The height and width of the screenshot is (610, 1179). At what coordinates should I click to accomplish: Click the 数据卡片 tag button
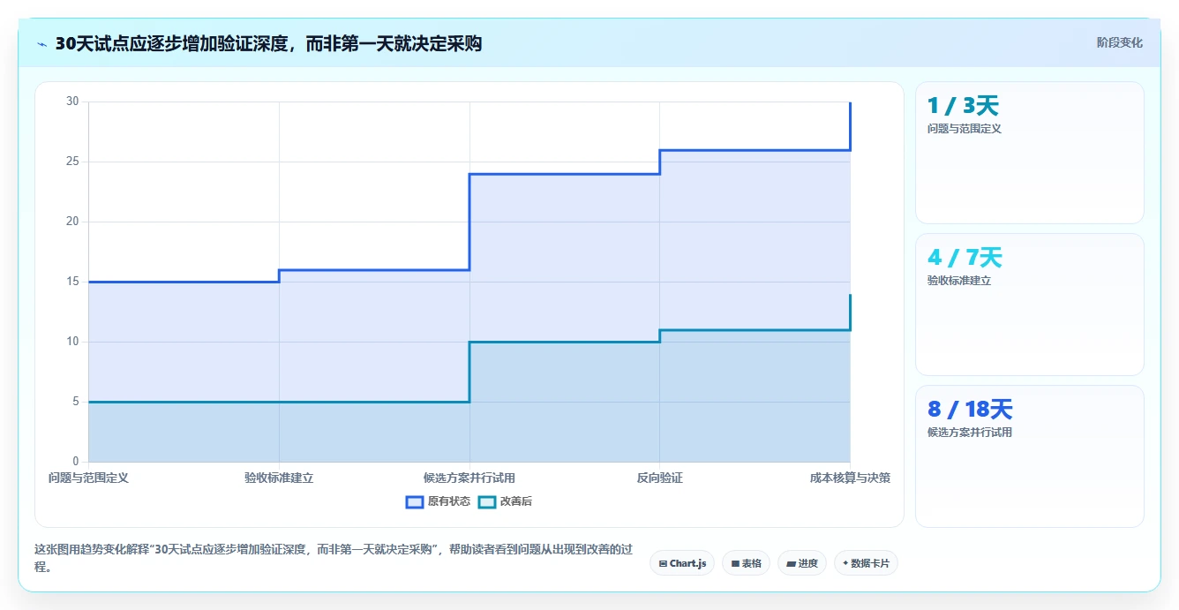866,563
